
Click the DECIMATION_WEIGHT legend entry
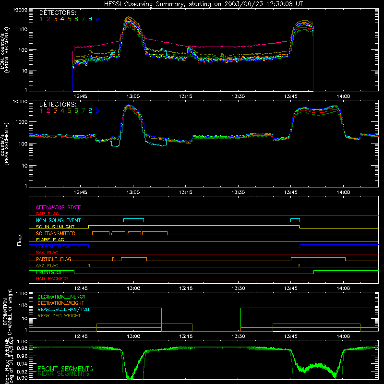(61, 303)
